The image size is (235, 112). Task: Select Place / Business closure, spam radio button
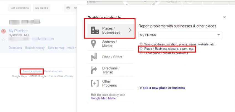(x=141, y=48)
